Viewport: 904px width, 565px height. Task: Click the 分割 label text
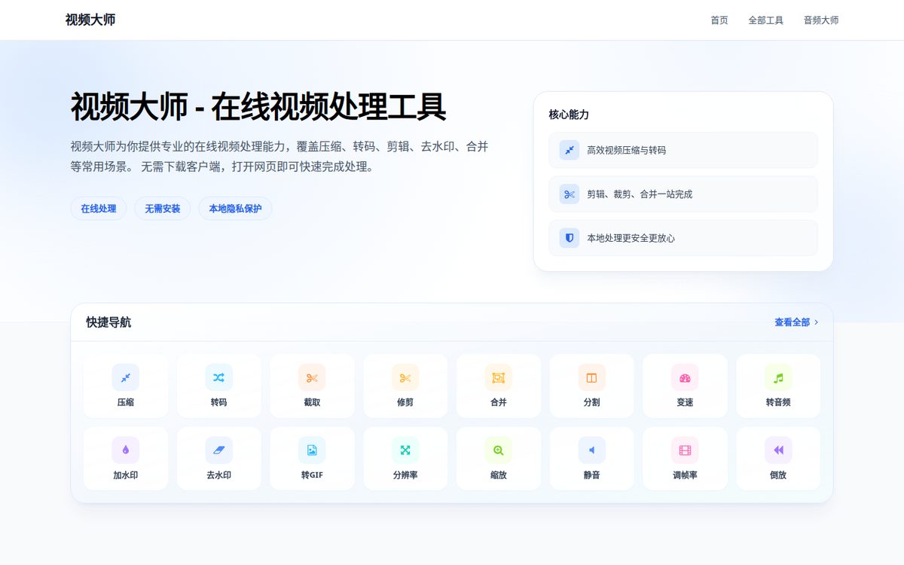[592, 402]
